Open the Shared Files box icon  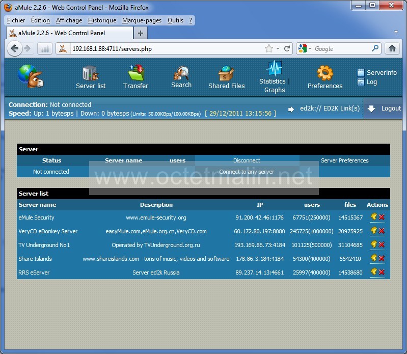226,73
